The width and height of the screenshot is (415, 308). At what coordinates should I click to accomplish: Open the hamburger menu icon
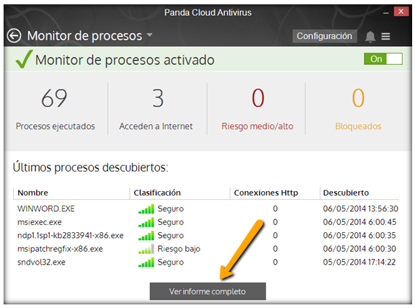pyautogui.click(x=385, y=36)
